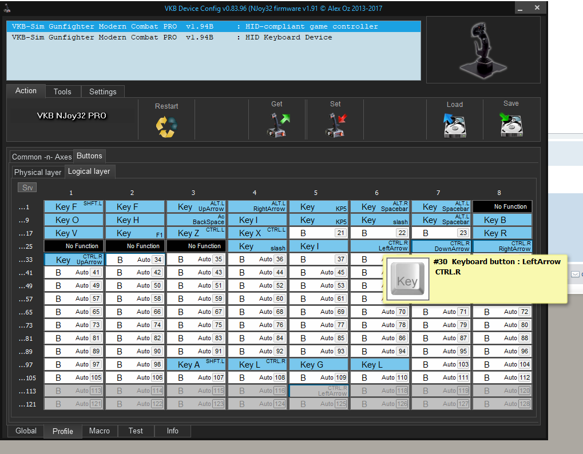Click button cell Key H
The width and height of the screenshot is (583, 454).
135,220
